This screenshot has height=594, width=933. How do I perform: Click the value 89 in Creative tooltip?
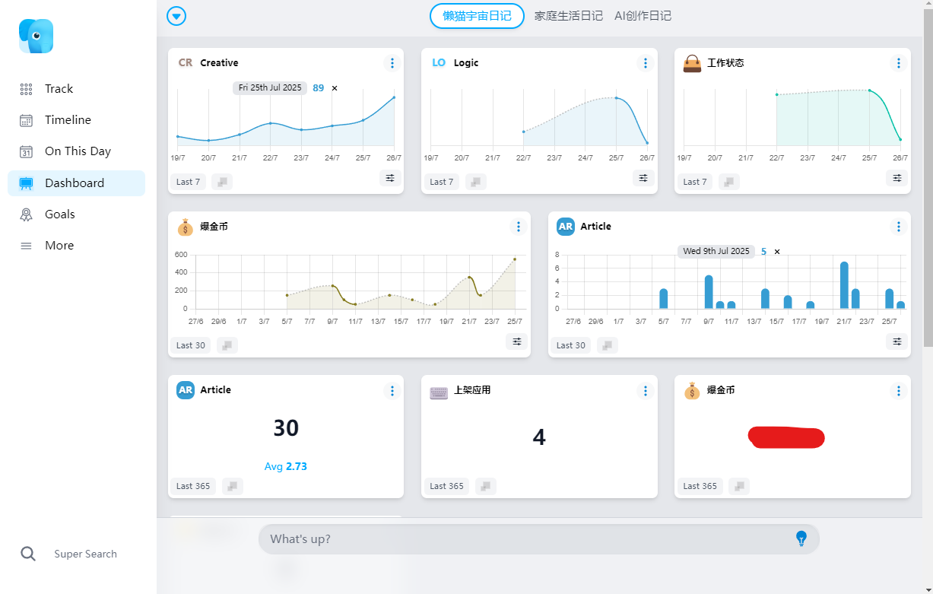coord(318,88)
